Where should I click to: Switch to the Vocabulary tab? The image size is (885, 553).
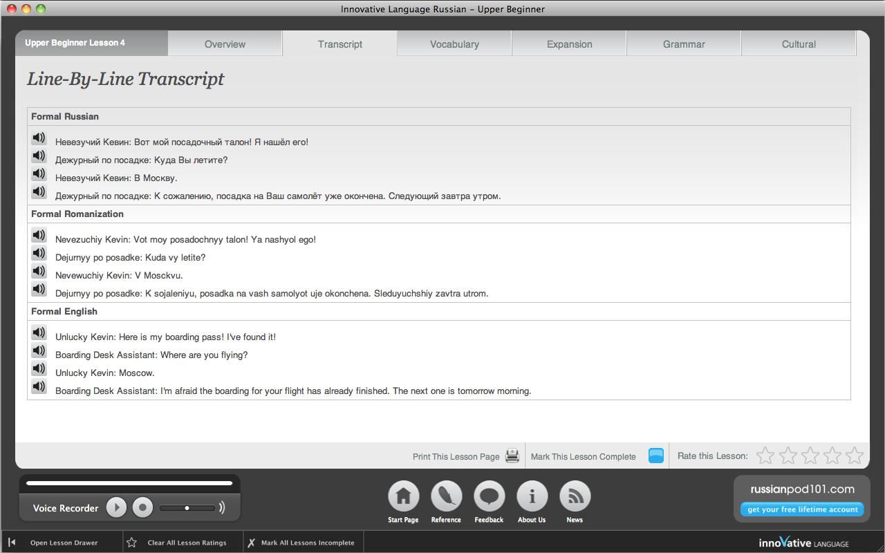tap(454, 44)
